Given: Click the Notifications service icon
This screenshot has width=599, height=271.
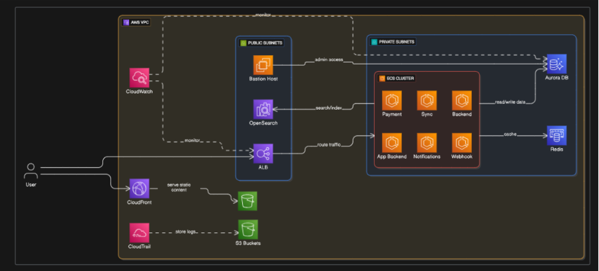Looking at the screenshot, I should (x=427, y=143).
